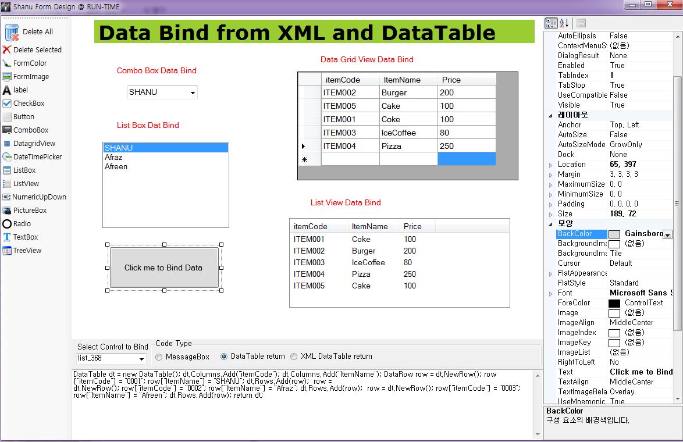
Task: Click the ForeColor black color swatch
Action: pos(614,304)
